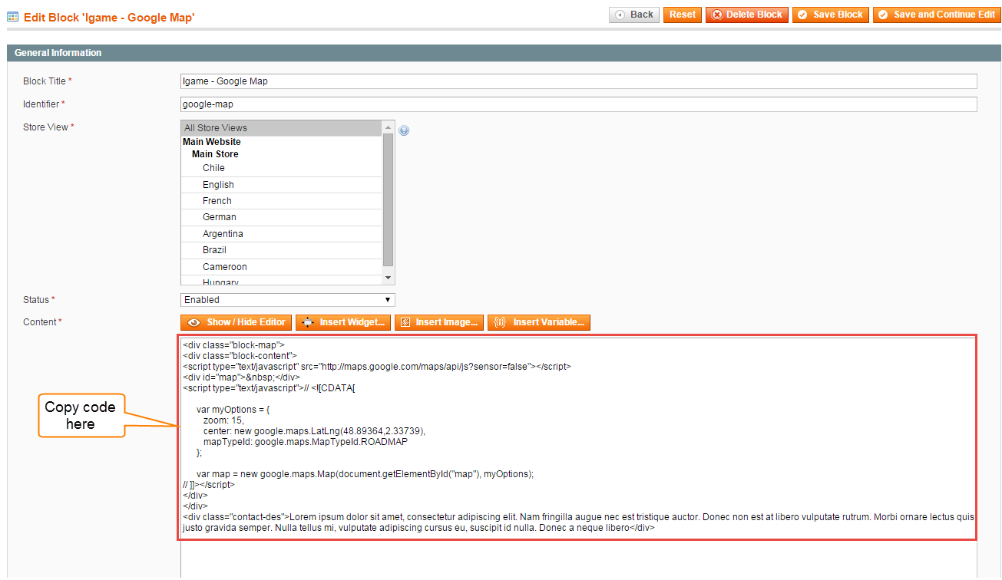This screenshot has height=580, width=1002.
Task: Click the Store View list scroll down arrow
Action: coord(388,278)
